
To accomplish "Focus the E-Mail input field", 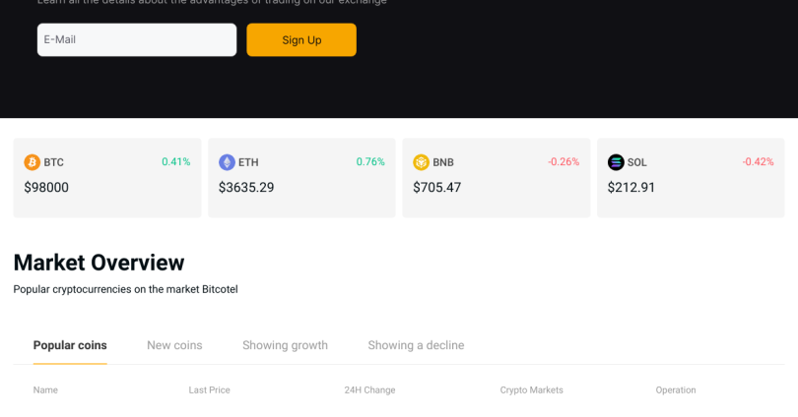I will 137,40.
